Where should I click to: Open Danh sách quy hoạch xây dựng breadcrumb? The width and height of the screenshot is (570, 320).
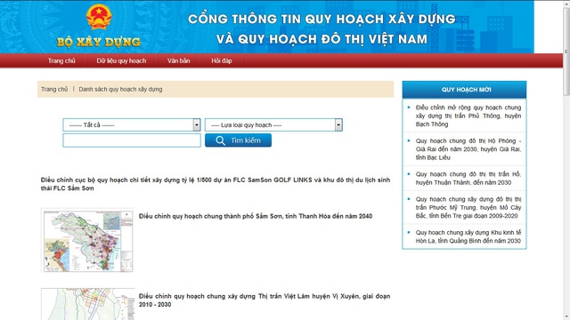[120, 89]
